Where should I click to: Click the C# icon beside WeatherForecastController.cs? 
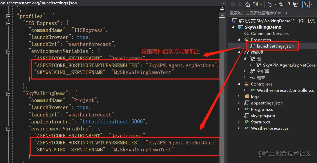(253, 90)
